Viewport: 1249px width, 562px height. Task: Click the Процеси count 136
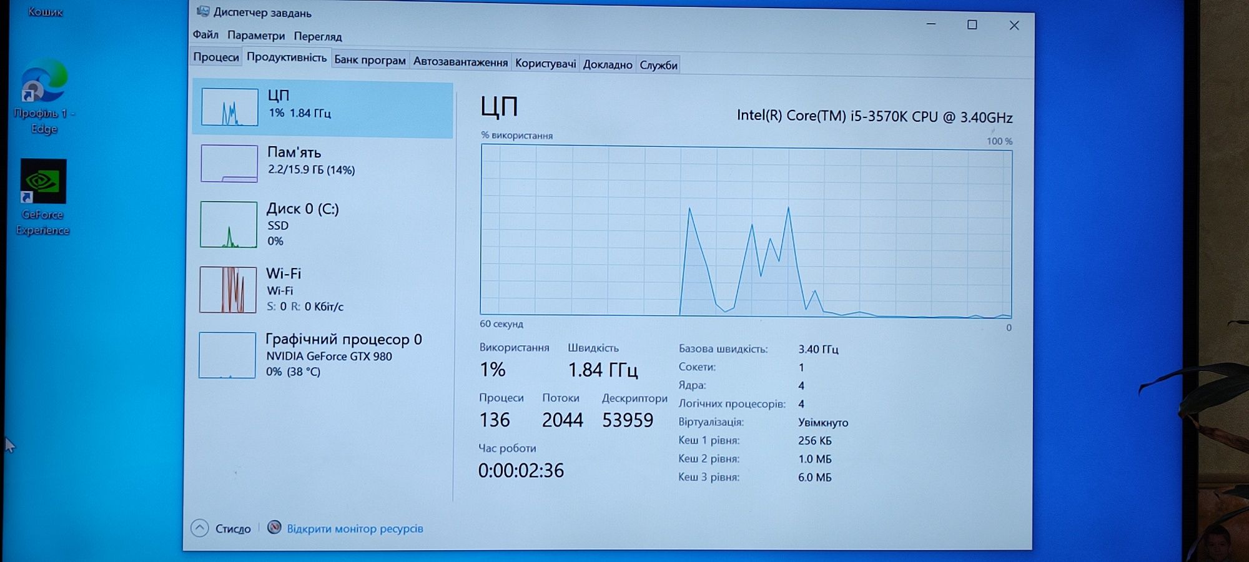click(x=495, y=420)
